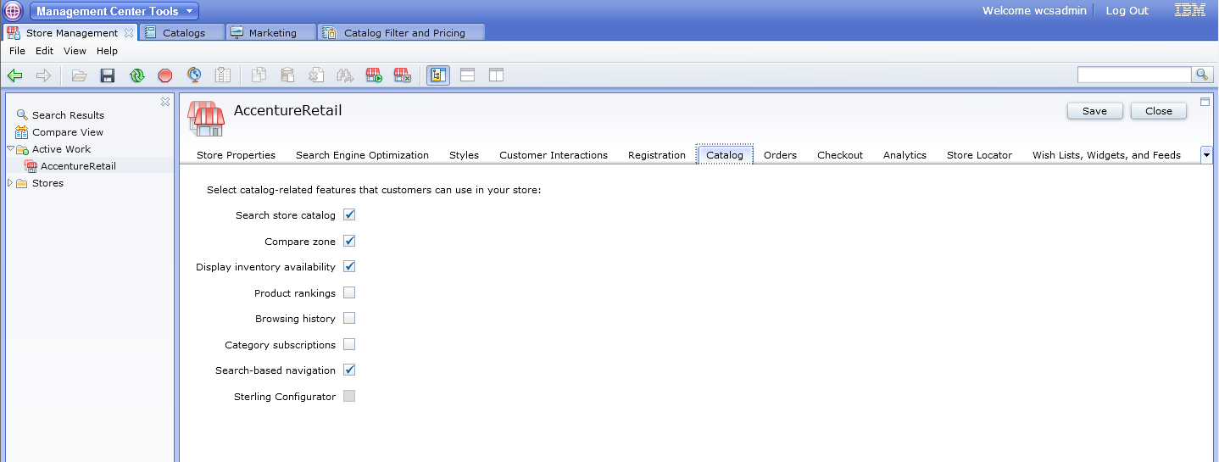1219x462 pixels.
Task: Open the Checkout tab
Action: click(840, 155)
